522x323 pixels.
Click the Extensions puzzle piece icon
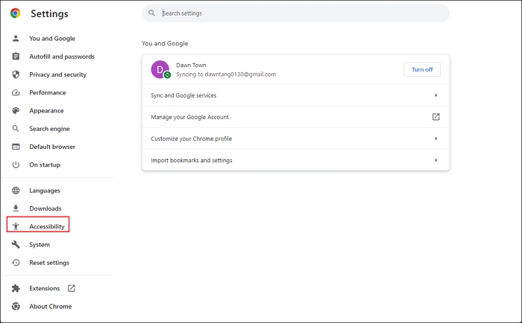pos(16,289)
